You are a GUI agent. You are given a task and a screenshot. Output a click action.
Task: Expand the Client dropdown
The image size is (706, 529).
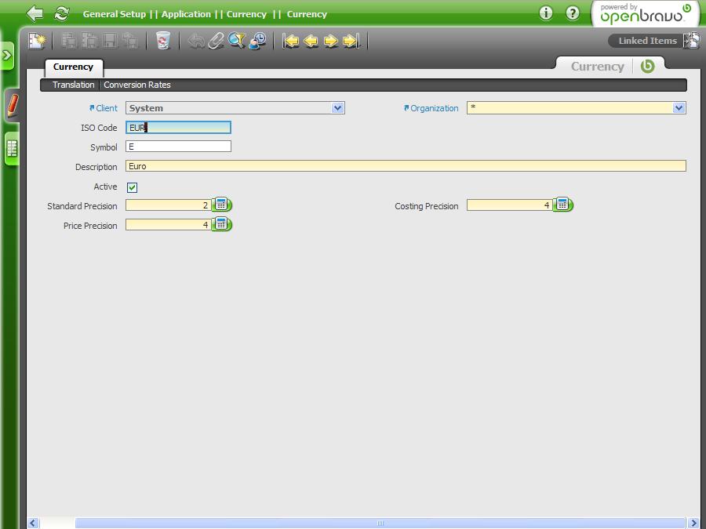tap(337, 108)
